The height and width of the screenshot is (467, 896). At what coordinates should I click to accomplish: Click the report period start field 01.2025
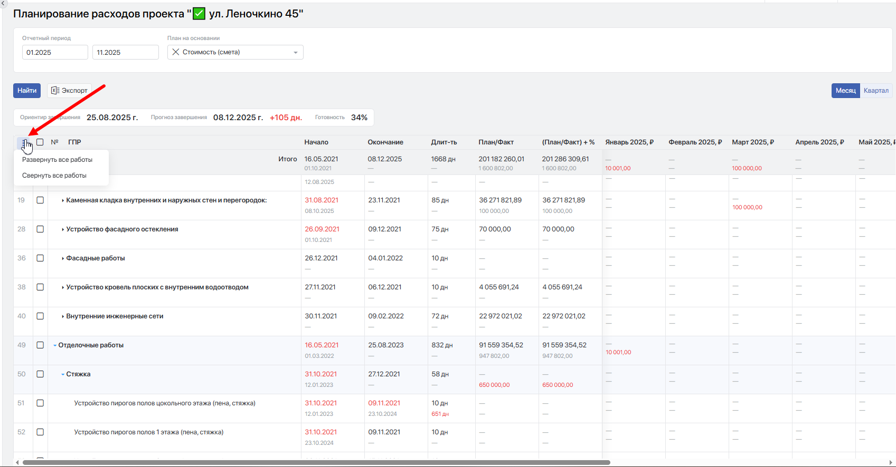point(55,52)
